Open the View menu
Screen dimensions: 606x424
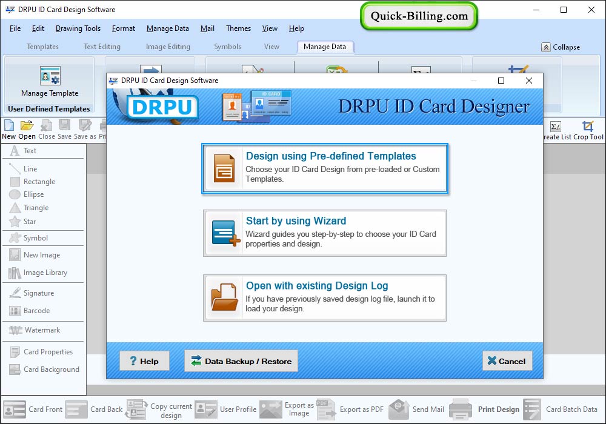(x=270, y=28)
